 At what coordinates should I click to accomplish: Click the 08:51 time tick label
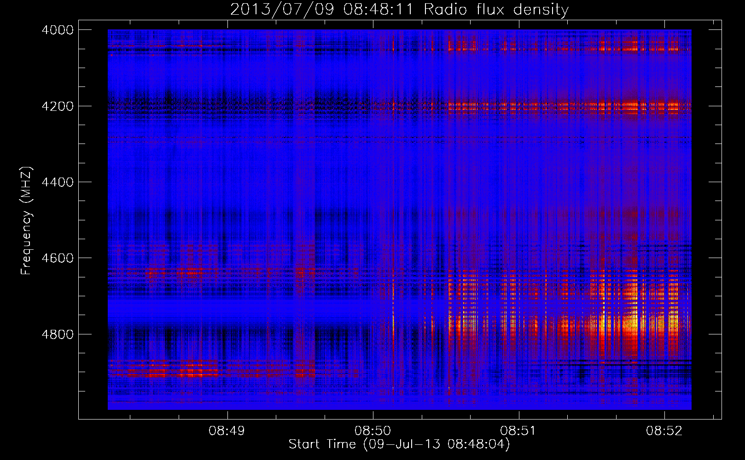[x=518, y=431]
